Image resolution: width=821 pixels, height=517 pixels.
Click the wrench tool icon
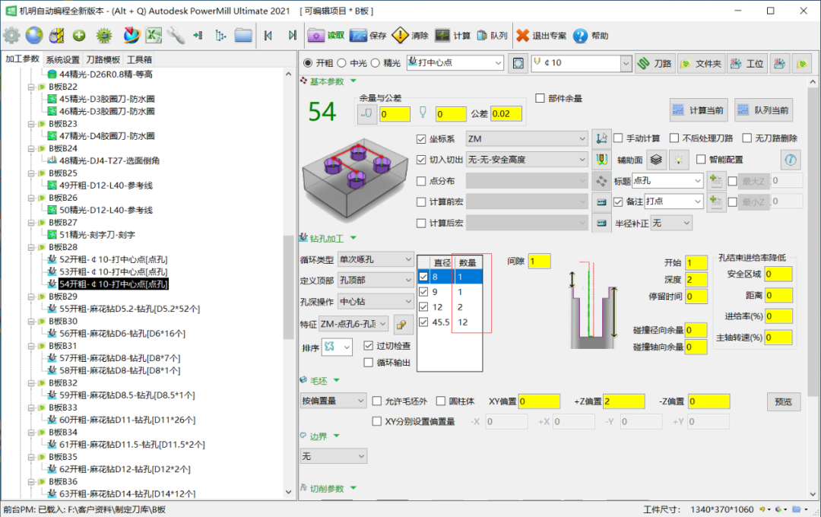click(176, 36)
